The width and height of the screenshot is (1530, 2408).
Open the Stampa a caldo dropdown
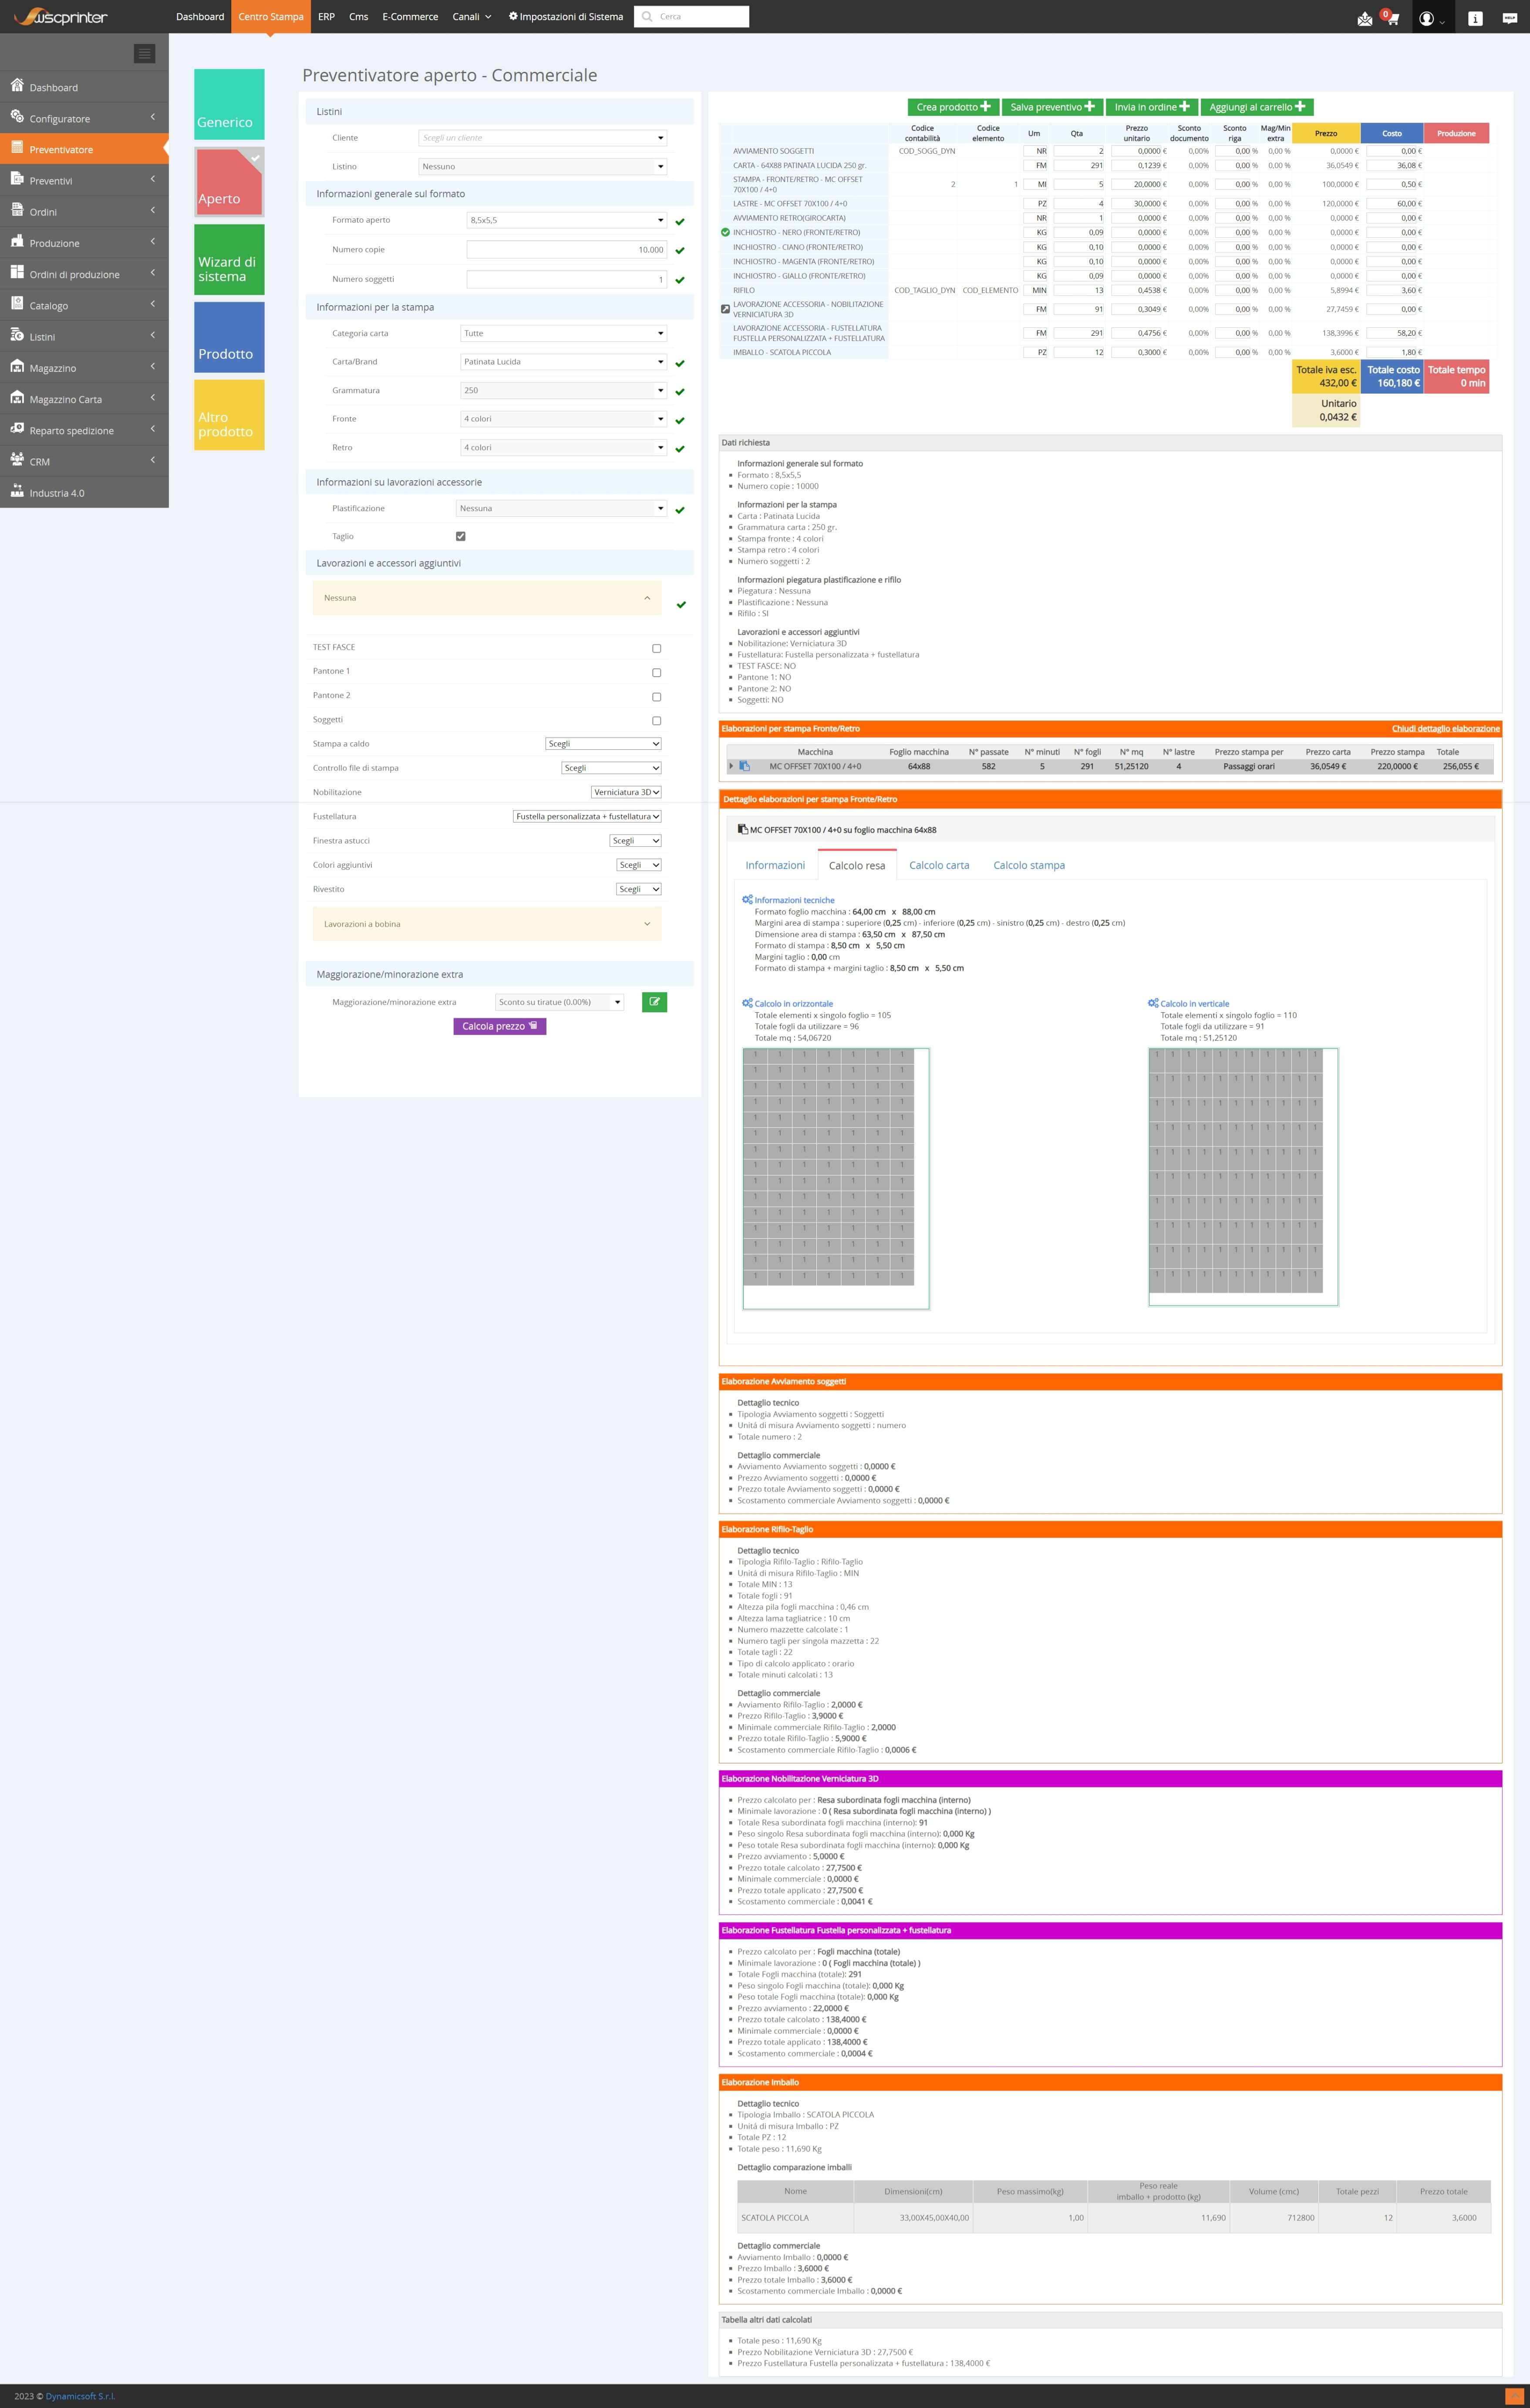point(603,744)
